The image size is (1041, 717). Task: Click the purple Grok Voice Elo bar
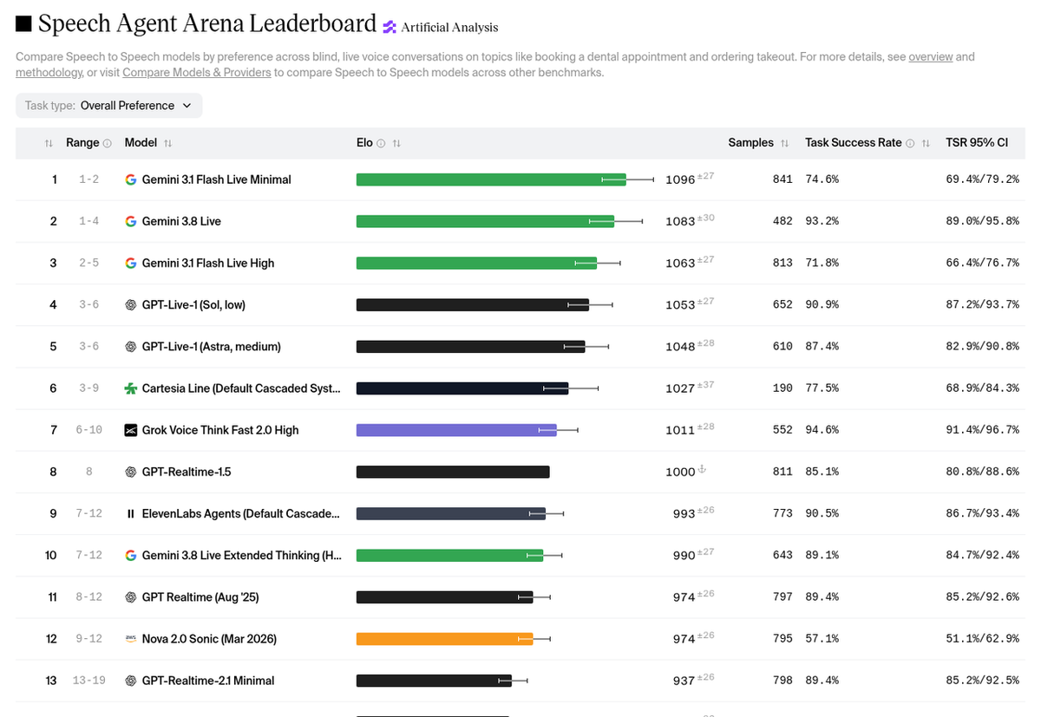pyautogui.click(x=456, y=430)
